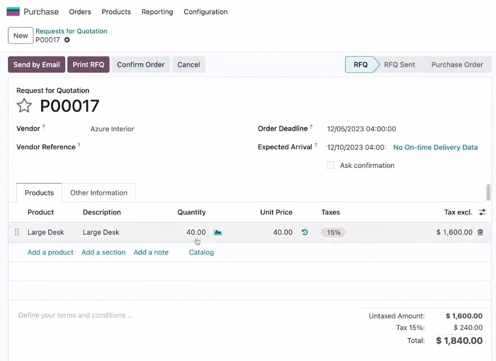496x361 pixels.
Task: Enable the Ask confirmation checkbox
Action: point(330,166)
